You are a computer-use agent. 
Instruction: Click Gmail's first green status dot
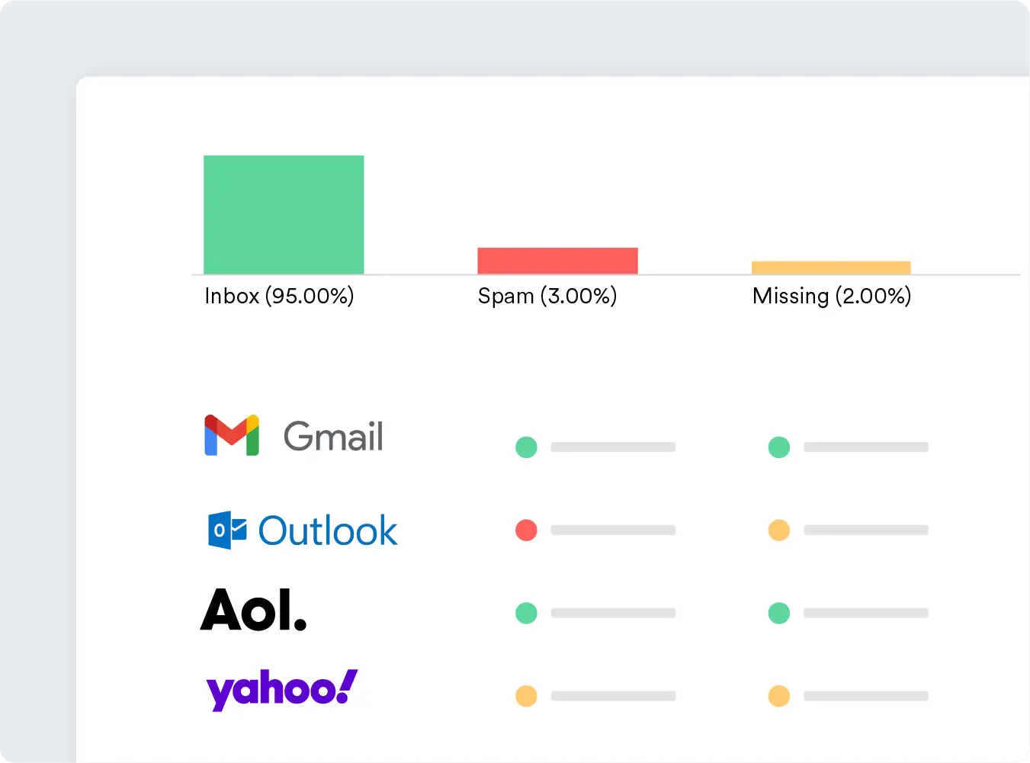pyautogui.click(x=526, y=447)
